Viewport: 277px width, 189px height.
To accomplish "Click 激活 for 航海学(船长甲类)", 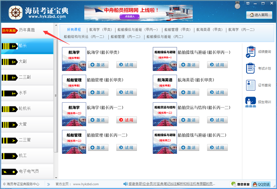I will tap(98, 65).
